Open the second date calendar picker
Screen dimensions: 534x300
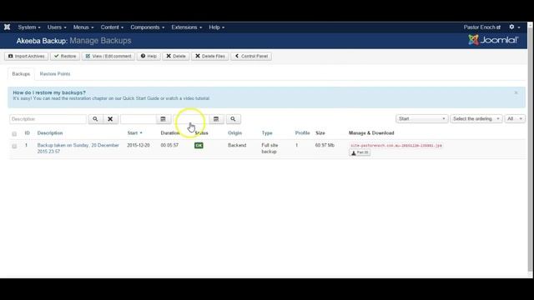216,119
